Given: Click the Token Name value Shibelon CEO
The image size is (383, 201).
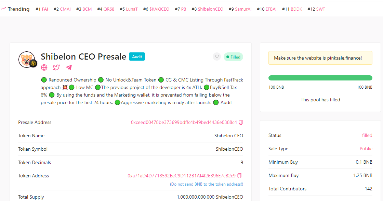Looking at the screenshot, I should (x=229, y=136).
